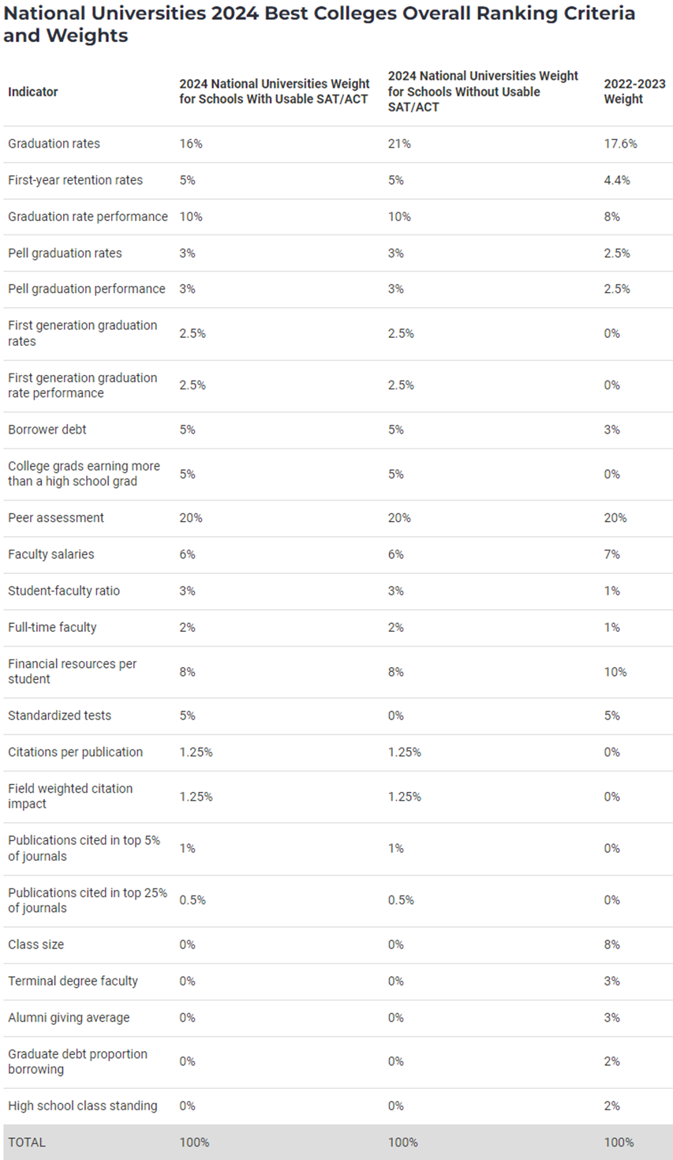Click the First-year retention rates label
The width and height of the screenshot is (673, 1160).
(x=75, y=180)
